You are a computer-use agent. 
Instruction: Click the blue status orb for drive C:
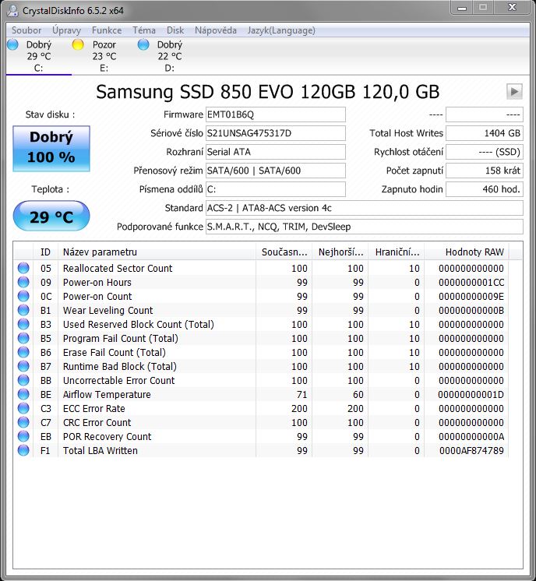coord(13,44)
